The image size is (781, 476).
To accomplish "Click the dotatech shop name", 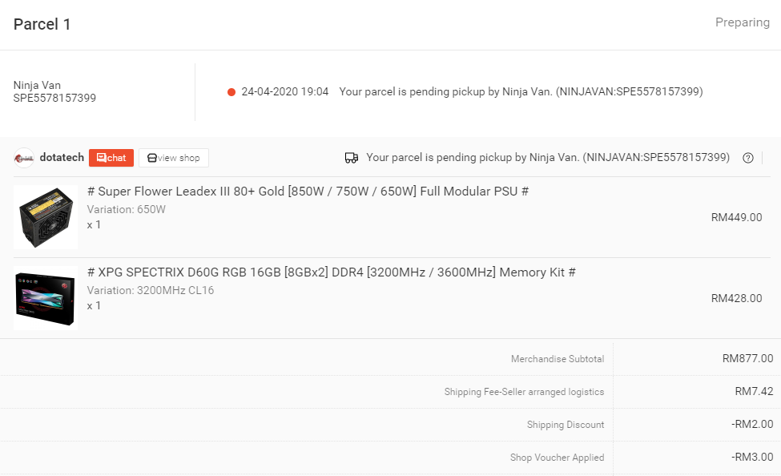I will click(x=62, y=158).
